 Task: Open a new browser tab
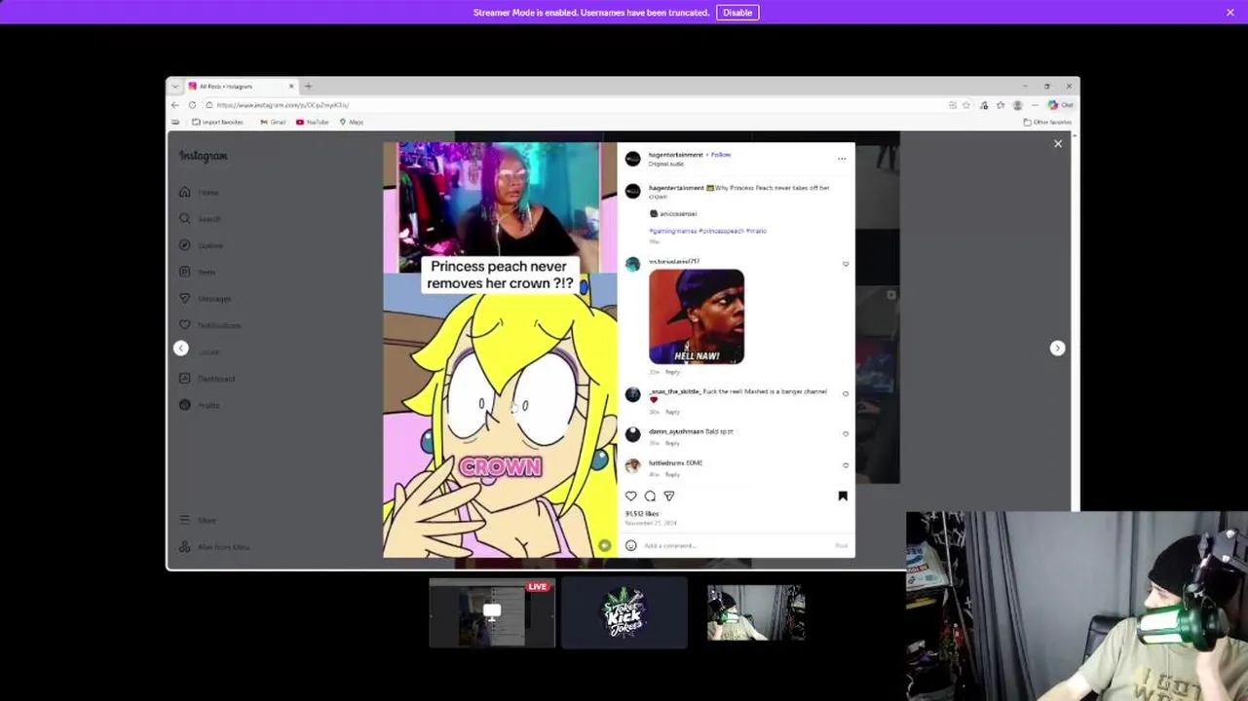pos(308,86)
